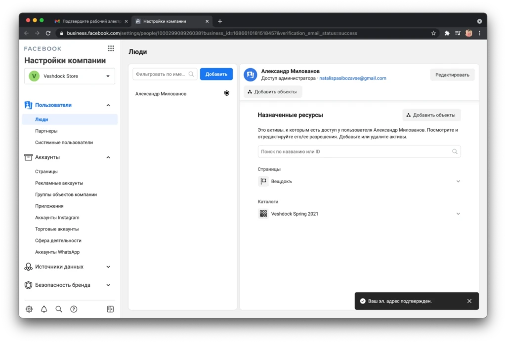This screenshot has width=506, height=343.
Task: Open notifications bell icon
Action: click(44, 309)
